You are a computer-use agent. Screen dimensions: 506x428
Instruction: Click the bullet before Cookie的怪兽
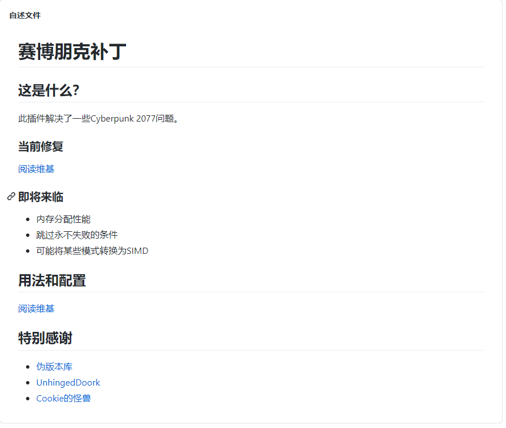[x=28, y=399]
